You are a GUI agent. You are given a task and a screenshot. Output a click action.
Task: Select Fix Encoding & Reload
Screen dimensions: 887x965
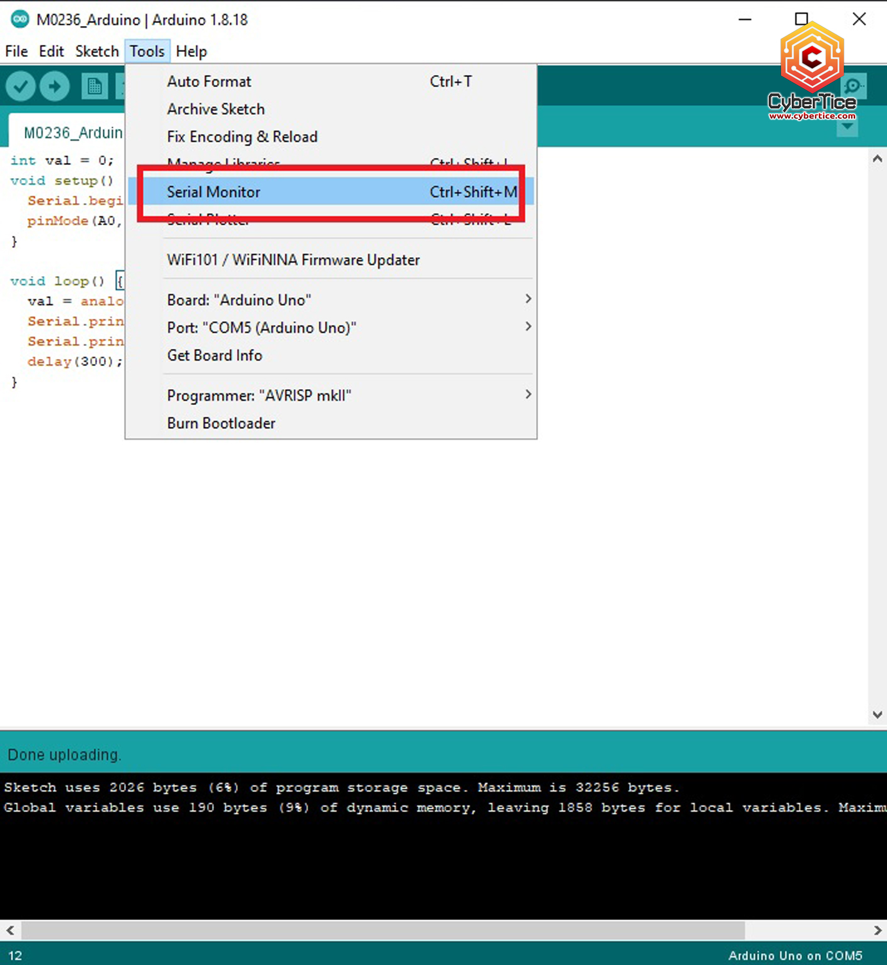tap(331, 137)
